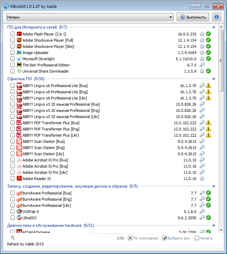Screen dimensions: 227x254
Task: Toggle the По умолчанию checkbox
Action: 130,238
